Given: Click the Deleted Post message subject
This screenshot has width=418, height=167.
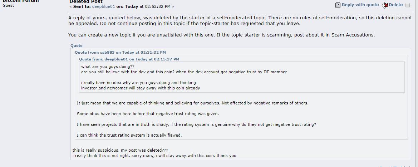Looking at the screenshot, I should (86, 1).
